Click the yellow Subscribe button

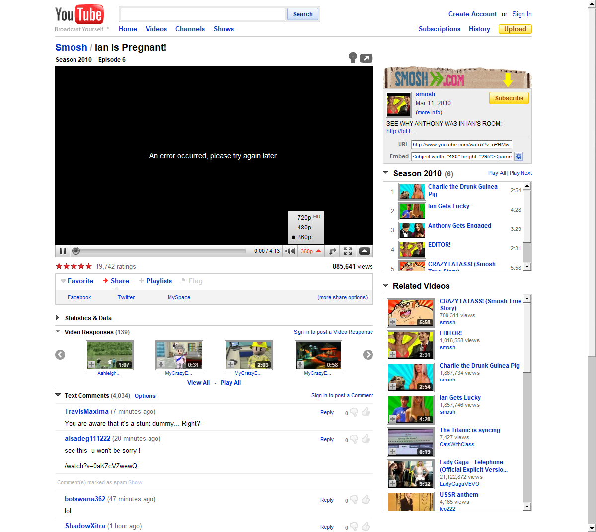[509, 98]
